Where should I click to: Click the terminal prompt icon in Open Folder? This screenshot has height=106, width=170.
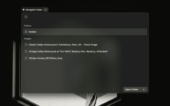point(144,90)
